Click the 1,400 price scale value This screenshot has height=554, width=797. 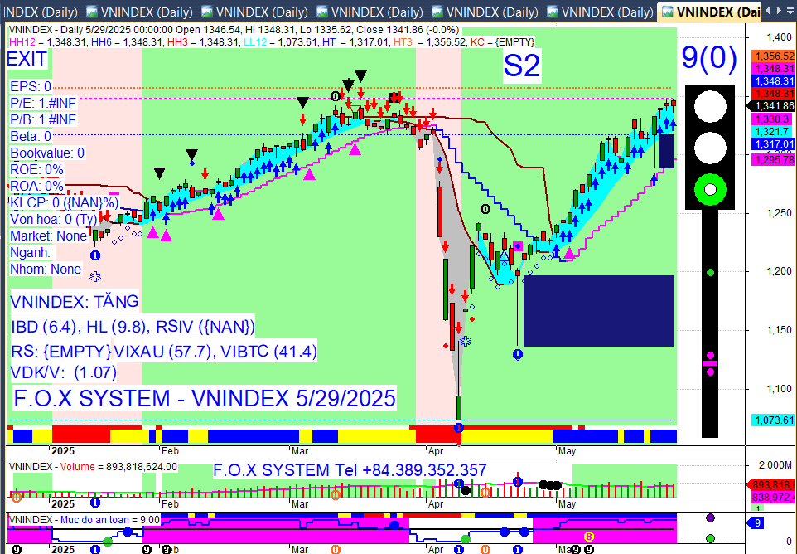(780, 36)
